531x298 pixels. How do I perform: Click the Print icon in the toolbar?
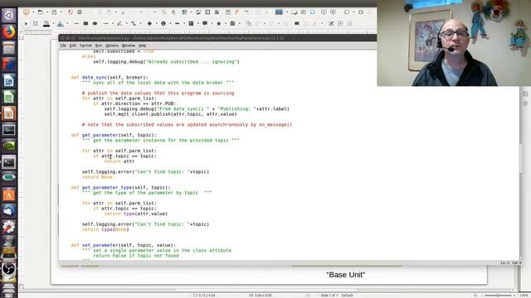click(80, 12)
